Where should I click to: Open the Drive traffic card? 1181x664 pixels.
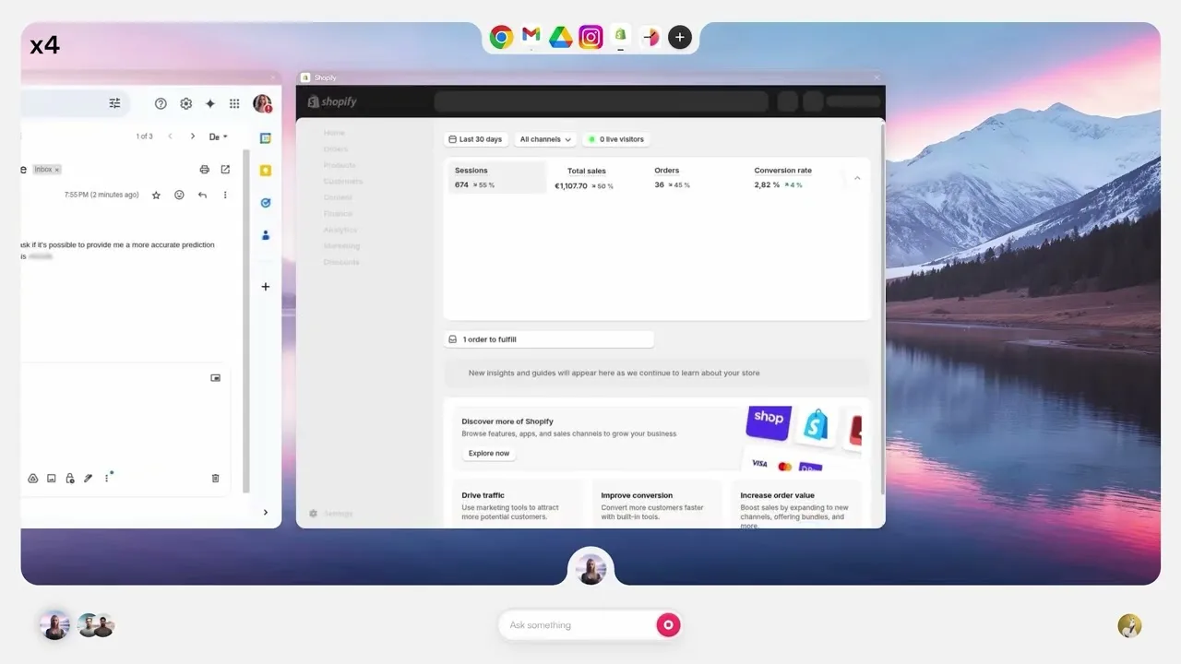tap(518, 504)
